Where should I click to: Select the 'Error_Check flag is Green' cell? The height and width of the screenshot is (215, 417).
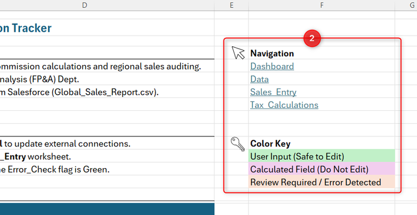(x=107, y=169)
